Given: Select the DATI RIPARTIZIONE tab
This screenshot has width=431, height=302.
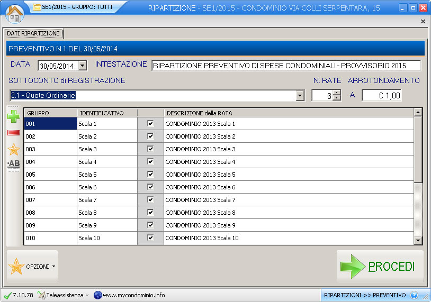Looking at the screenshot, I should [x=33, y=33].
